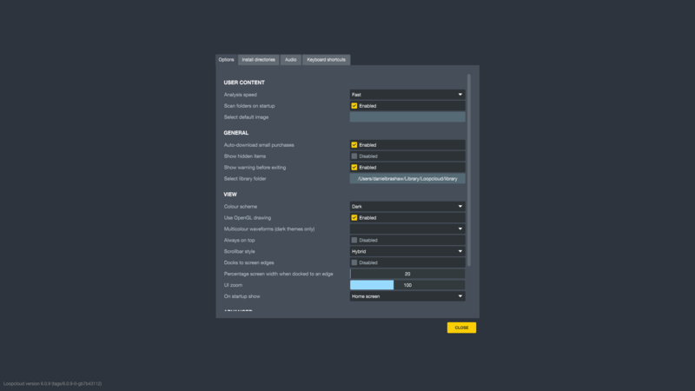Uncheck Auto-download small purchases
This screenshot has width=695, height=391.
click(354, 145)
